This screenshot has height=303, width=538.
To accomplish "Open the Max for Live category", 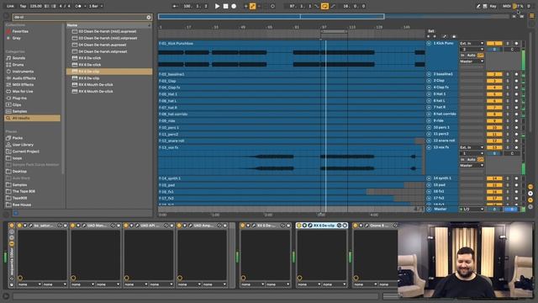I will point(23,92).
